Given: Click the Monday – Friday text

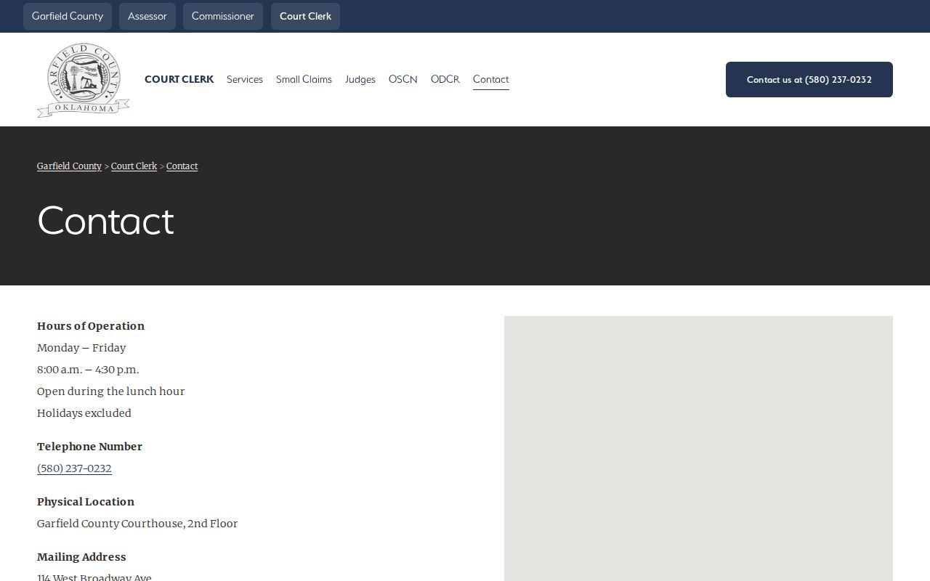Looking at the screenshot, I should pyautogui.click(x=81, y=348).
